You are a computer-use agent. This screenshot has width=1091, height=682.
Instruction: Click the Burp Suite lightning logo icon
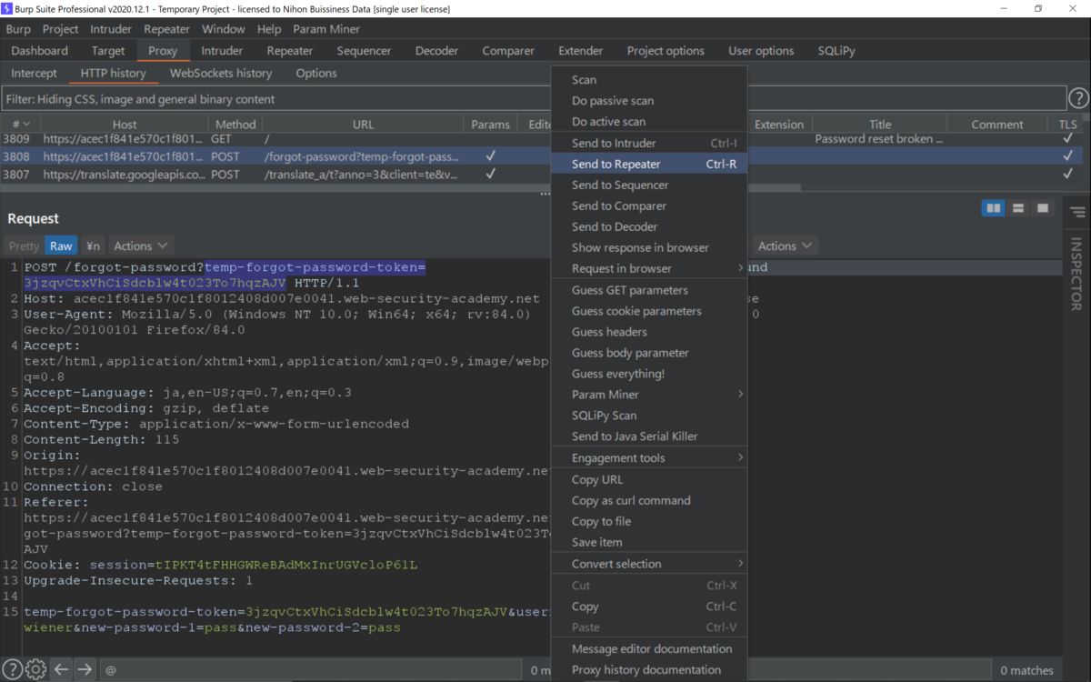click(x=7, y=8)
